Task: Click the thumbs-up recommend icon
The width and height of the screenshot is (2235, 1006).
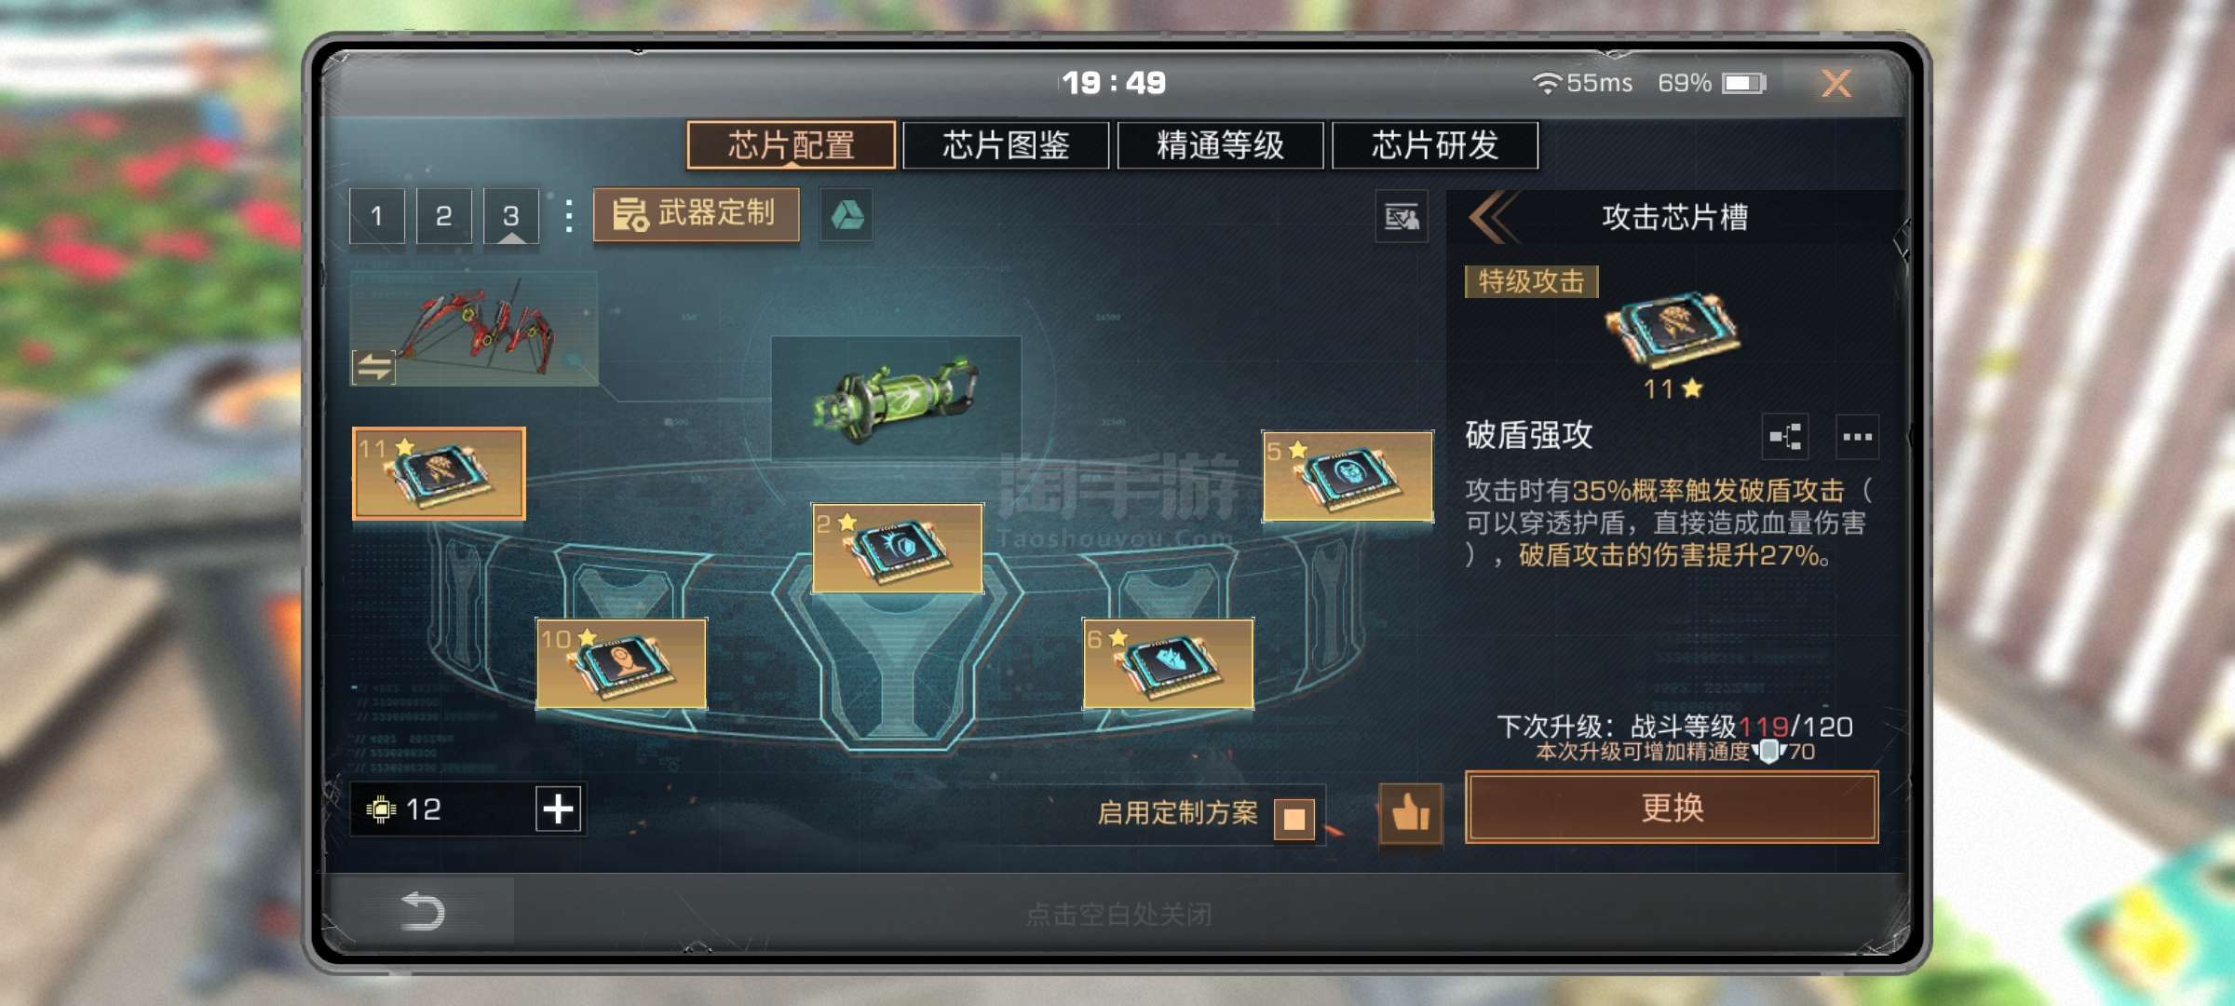Action: click(1410, 813)
